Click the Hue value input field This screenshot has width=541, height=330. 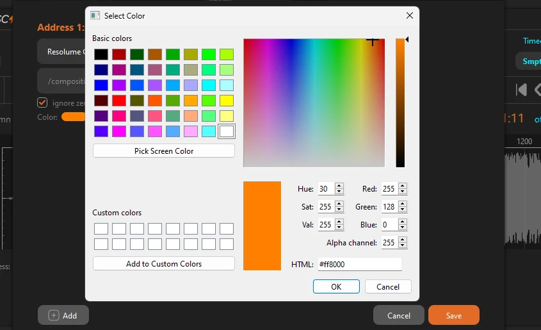[327, 189]
